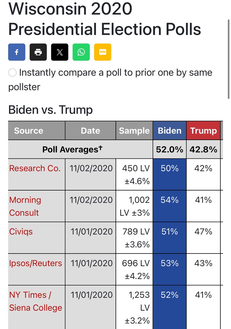Click the Sample column header

click(x=134, y=130)
